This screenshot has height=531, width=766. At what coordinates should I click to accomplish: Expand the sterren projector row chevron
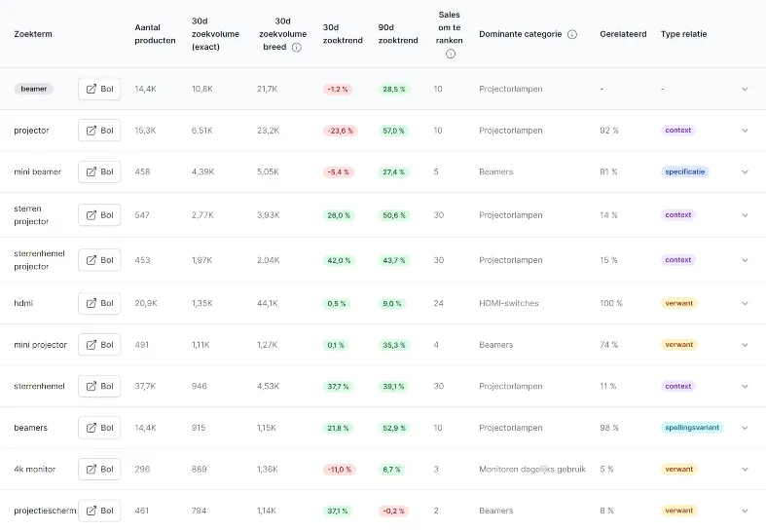tap(745, 215)
